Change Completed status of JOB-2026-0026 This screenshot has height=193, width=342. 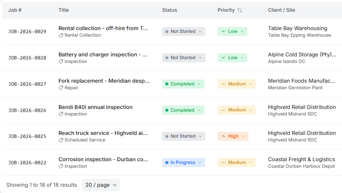[x=183, y=110]
